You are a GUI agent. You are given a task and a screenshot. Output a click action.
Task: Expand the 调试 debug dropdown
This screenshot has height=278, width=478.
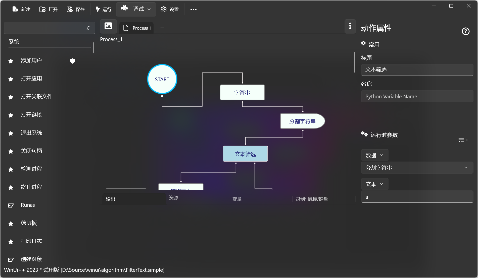click(x=149, y=9)
